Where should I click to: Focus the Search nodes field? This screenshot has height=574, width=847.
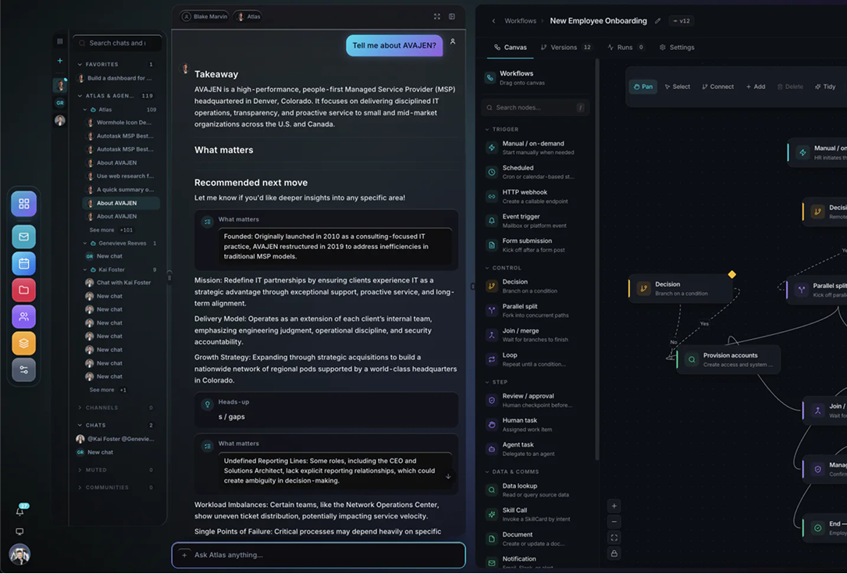click(536, 108)
